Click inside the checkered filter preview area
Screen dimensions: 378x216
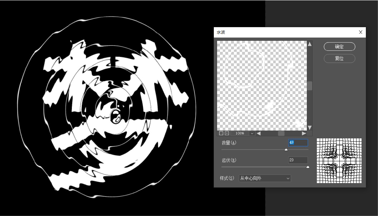pos(262,85)
